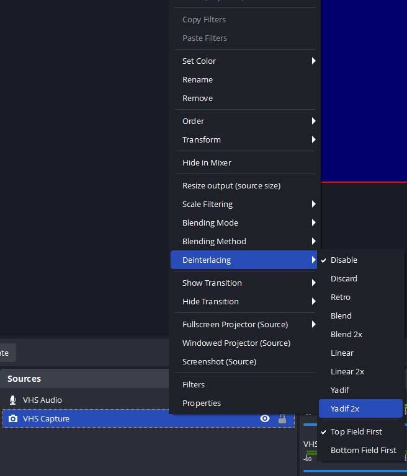Select the checked Disable deinterlacing option
The width and height of the screenshot is (407, 476).
click(344, 260)
